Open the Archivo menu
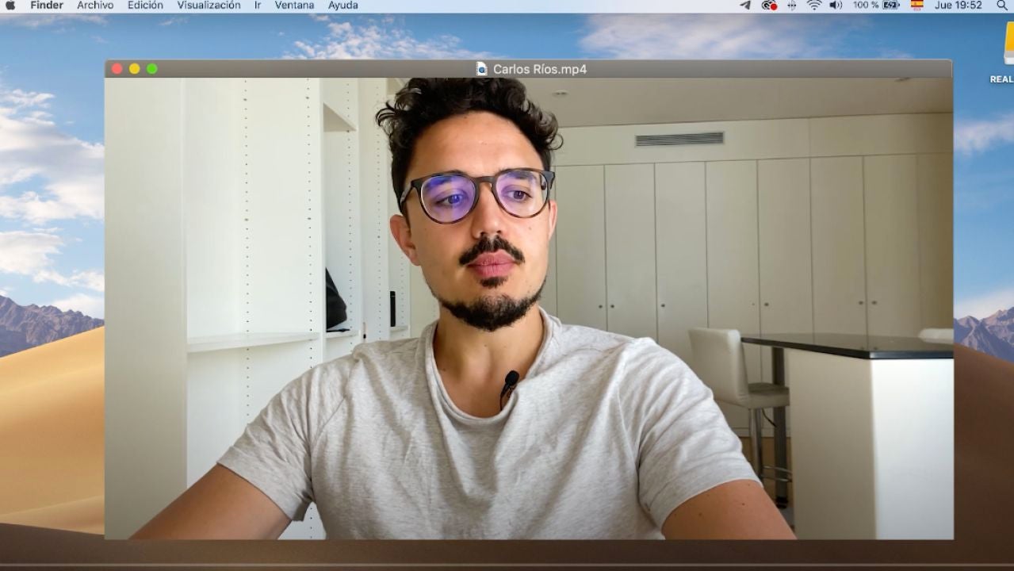Screen dimensions: 1014x571 click(x=95, y=6)
